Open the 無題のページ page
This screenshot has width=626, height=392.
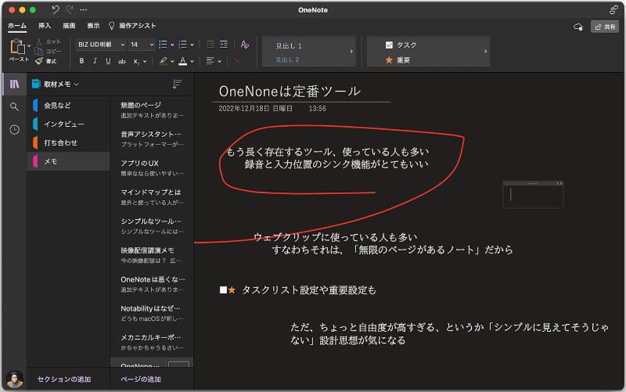click(x=152, y=110)
